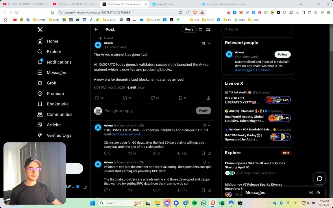Open Articles in sidebar

[49, 125]
